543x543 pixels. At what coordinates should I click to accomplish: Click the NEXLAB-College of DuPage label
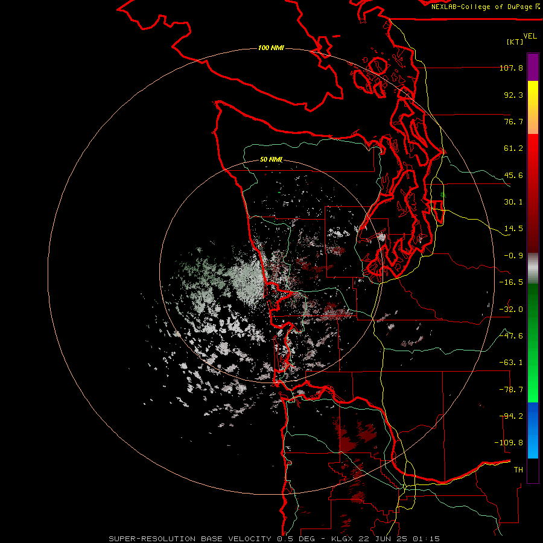point(485,7)
